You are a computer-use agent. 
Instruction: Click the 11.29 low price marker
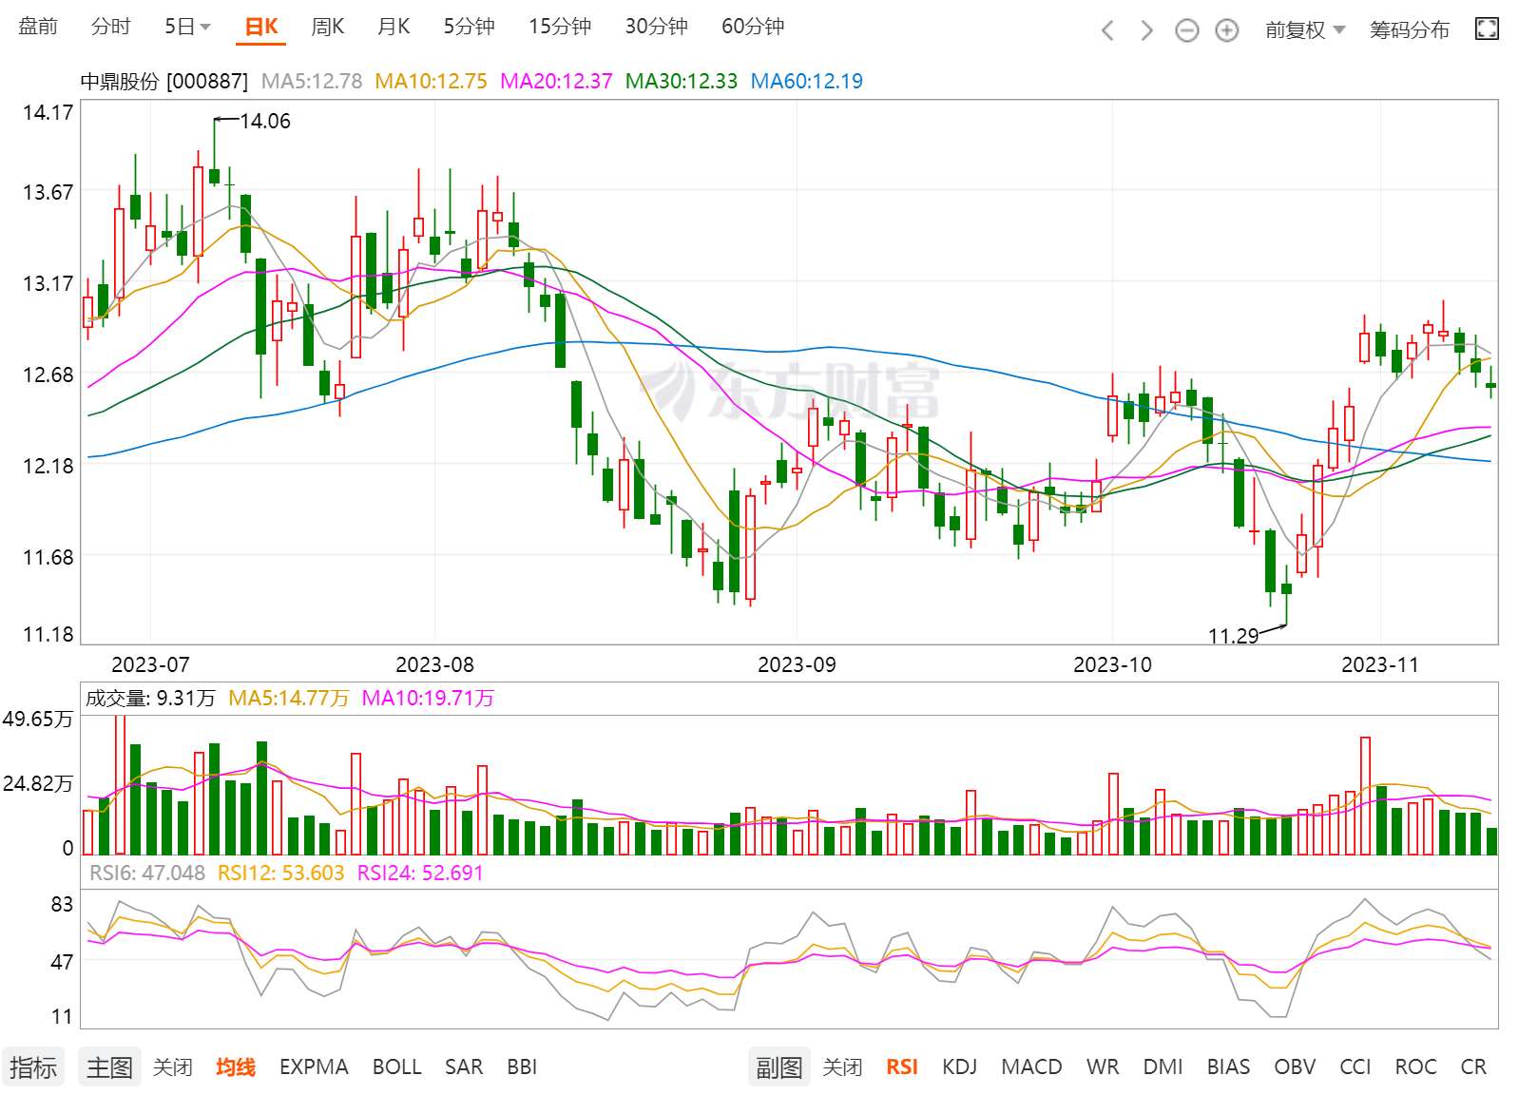pyautogui.click(x=1233, y=636)
